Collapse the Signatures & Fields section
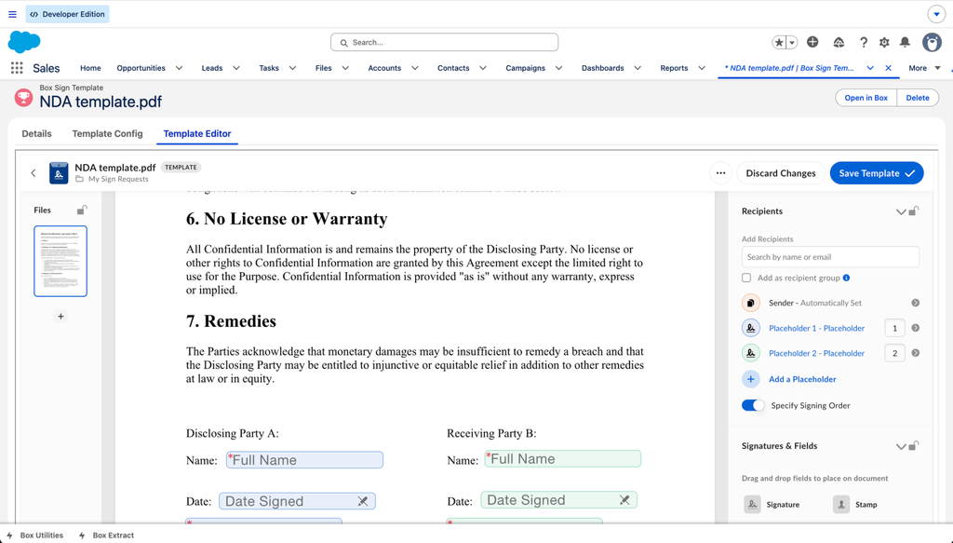953x543 pixels. pos(901,446)
